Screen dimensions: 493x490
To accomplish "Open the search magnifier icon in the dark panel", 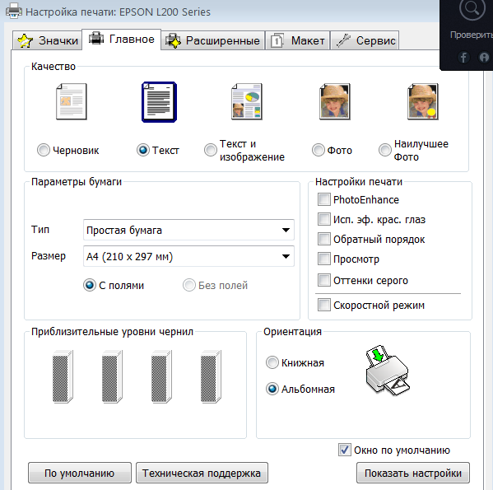I will pos(472,9).
